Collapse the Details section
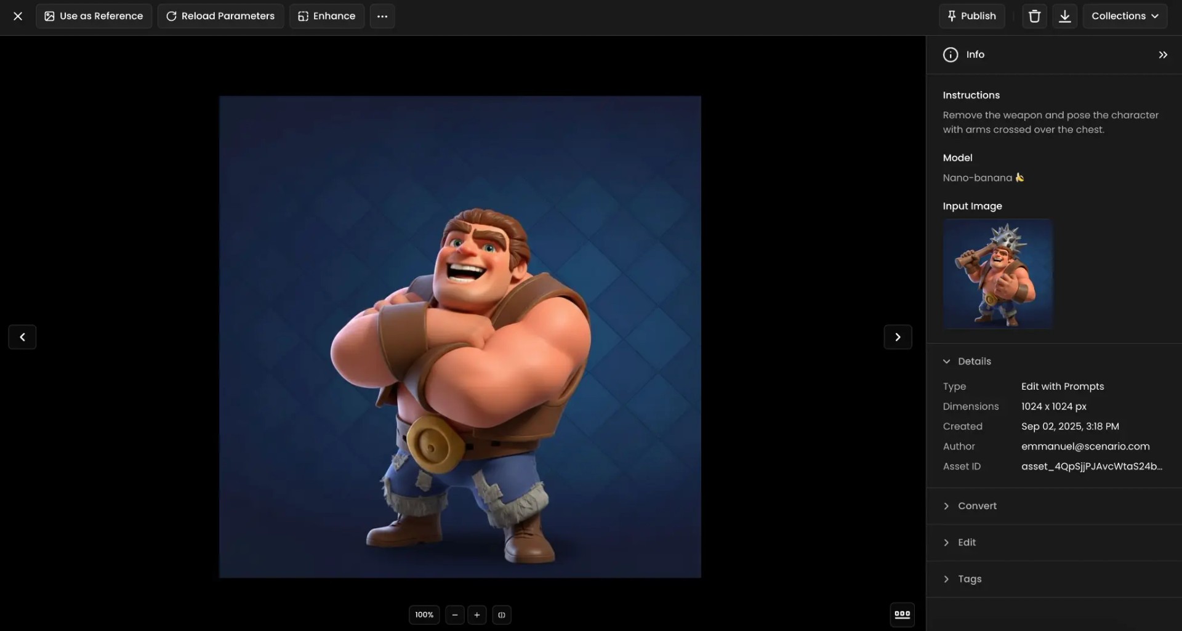 (x=947, y=361)
